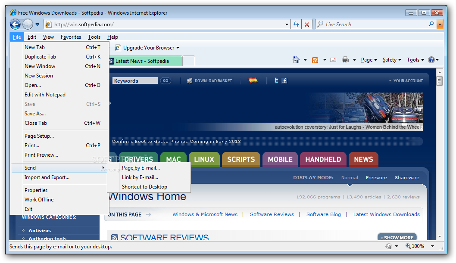Select Freeware display mode

(x=376, y=177)
